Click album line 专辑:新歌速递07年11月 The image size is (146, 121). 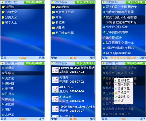(x=121, y=22)
